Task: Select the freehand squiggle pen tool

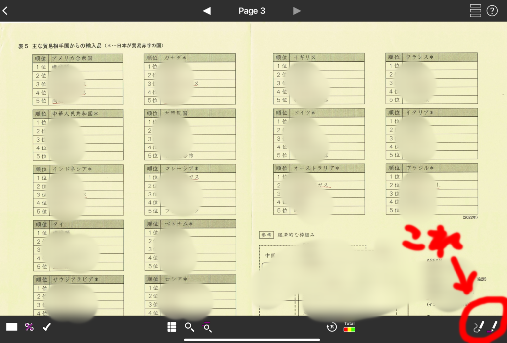Action: (x=478, y=327)
